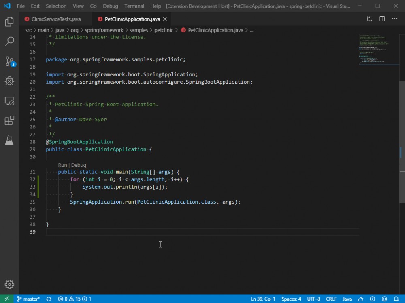Image resolution: width=405 pixels, height=303 pixels.
Task: Send feedback via the smiley icon
Action: coord(384,299)
